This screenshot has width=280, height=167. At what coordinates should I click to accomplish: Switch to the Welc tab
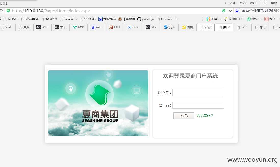click(x=7, y=27)
